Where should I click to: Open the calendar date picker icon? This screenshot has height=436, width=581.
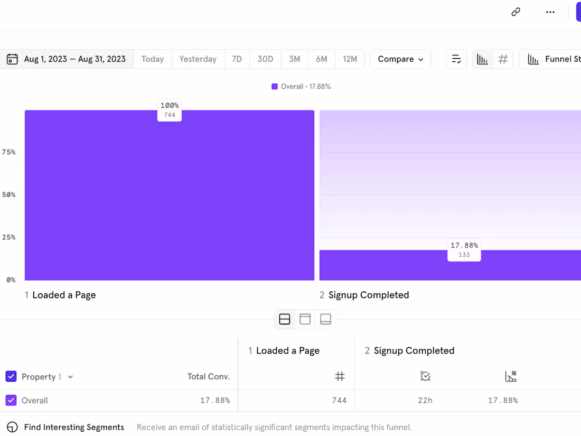12,59
